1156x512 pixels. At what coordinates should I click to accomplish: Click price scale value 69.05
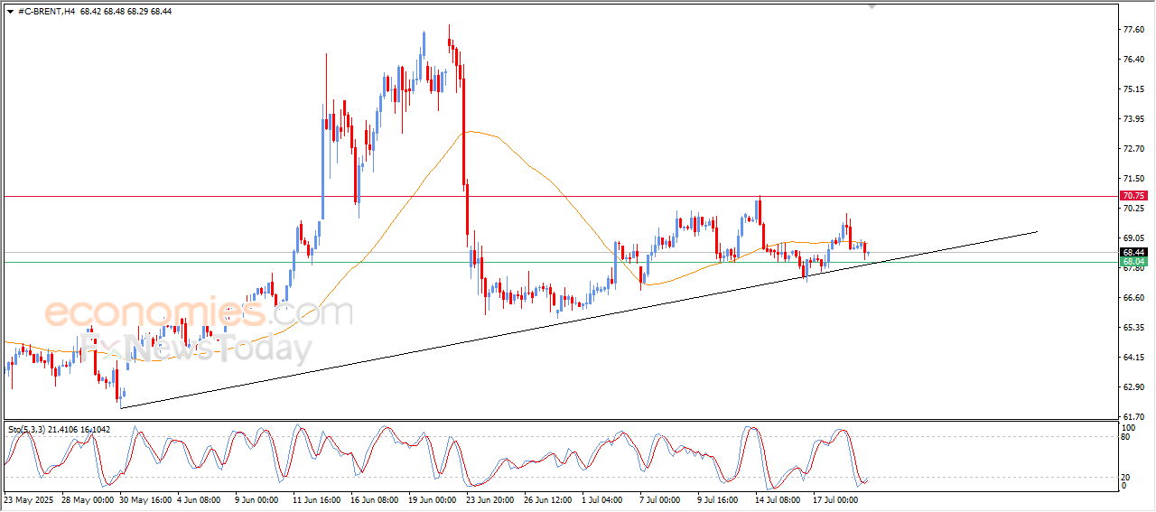point(1133,238)
